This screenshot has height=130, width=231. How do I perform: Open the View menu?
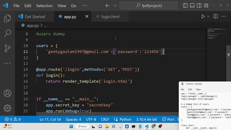(x=62, y=6)
